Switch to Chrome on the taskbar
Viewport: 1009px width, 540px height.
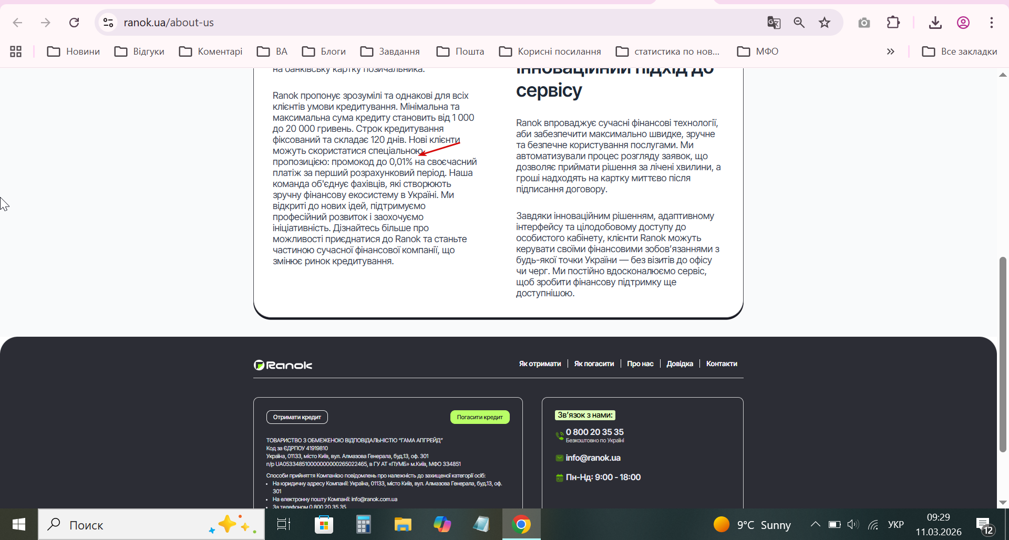521,524
